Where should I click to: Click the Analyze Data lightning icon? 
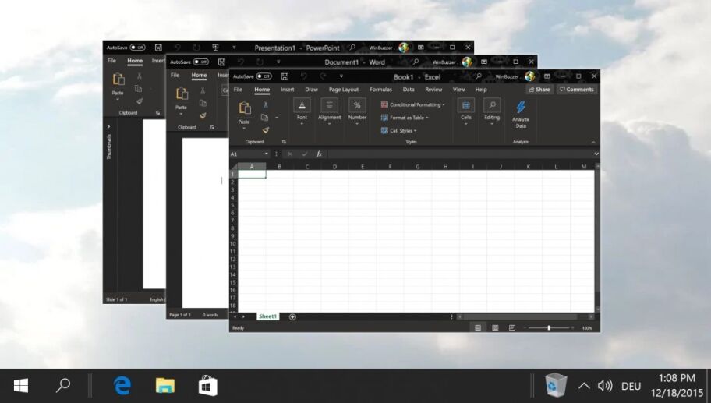pyautogui.click(x=521, y=107)
